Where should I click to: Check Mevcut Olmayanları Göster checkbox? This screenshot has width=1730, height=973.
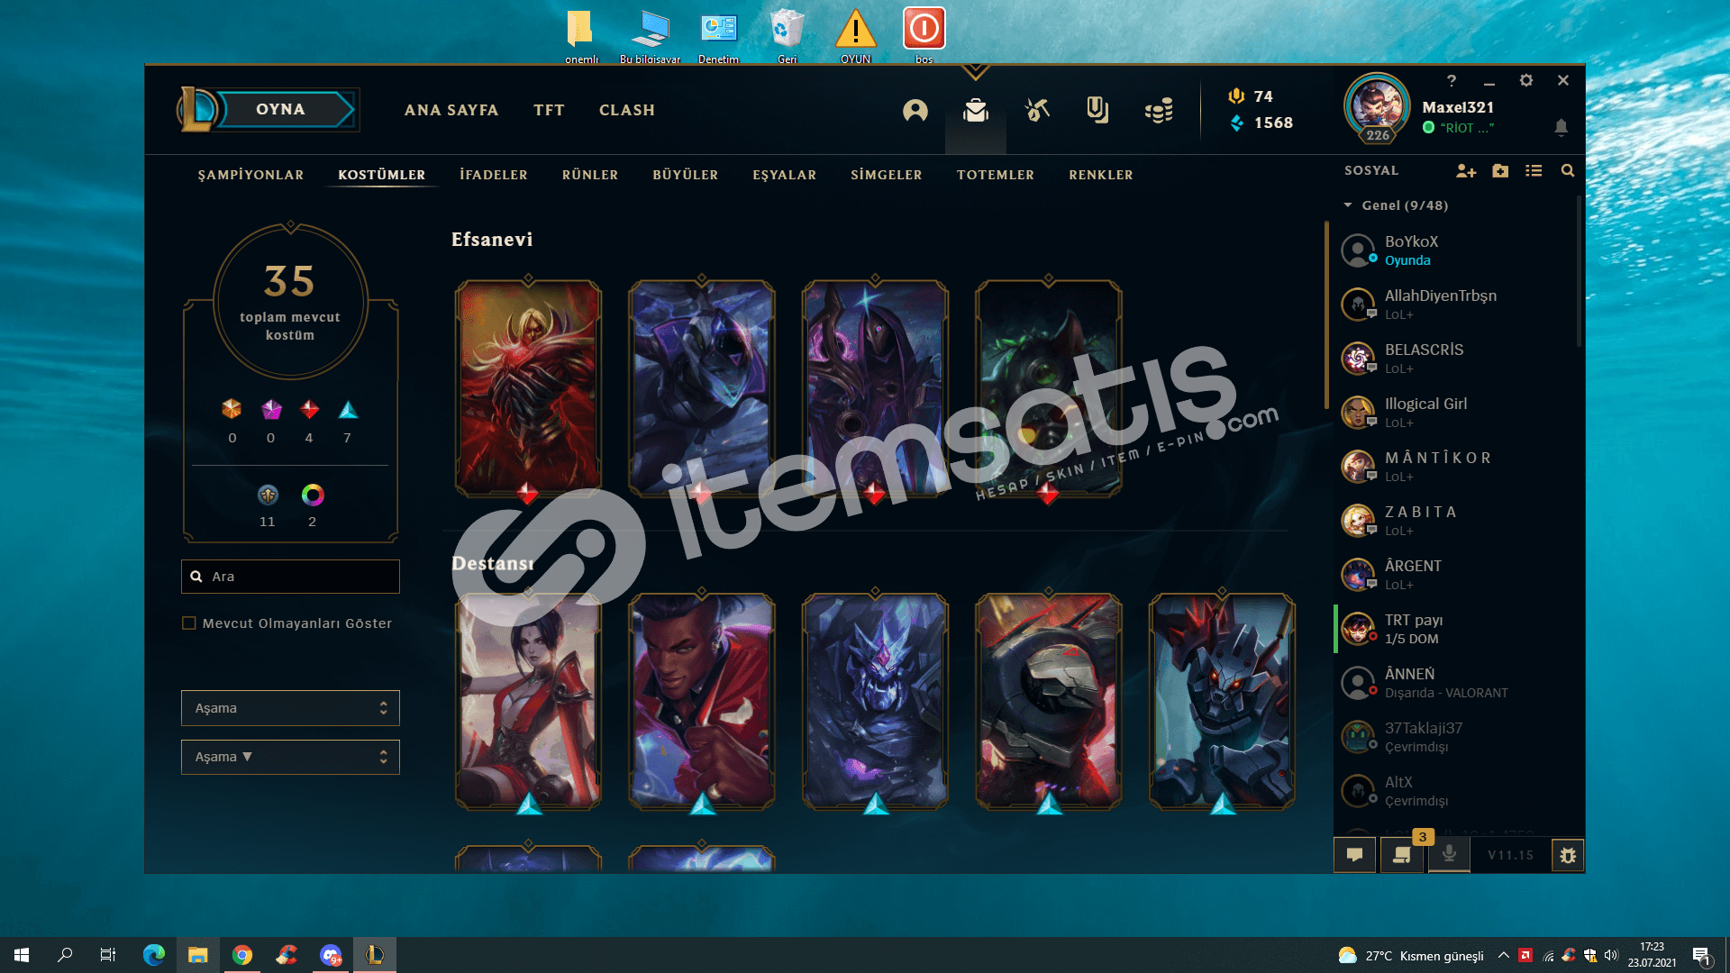[x=188, y=623]
